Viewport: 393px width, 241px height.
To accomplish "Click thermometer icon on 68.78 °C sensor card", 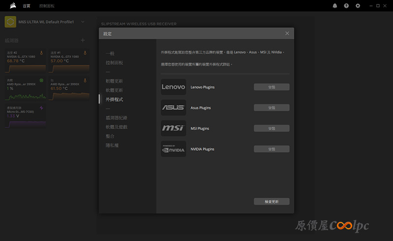I will tap(41, 53).
